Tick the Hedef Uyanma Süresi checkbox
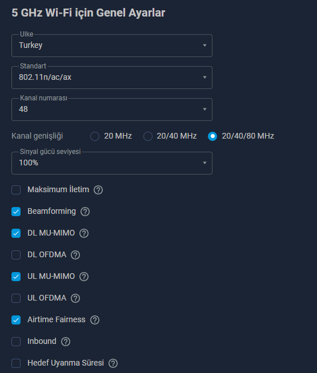The height and width of the screenshot is (373, 317). click(x=16, y=363)
